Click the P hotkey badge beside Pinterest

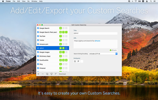[x=61, y=68]
